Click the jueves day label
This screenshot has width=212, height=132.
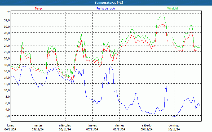click(x=92, y=125)
